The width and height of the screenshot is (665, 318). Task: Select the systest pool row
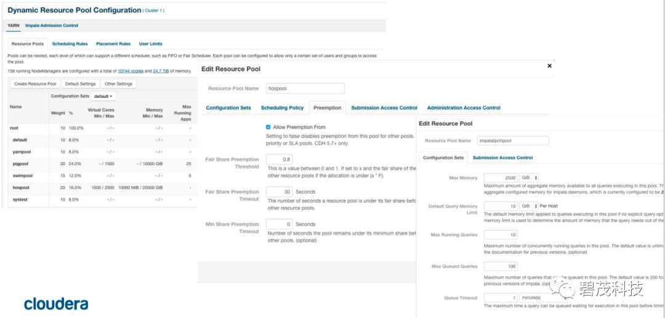[102, 199]
